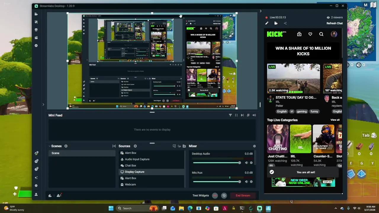Open the Just Chatting category card

[277, 139]
